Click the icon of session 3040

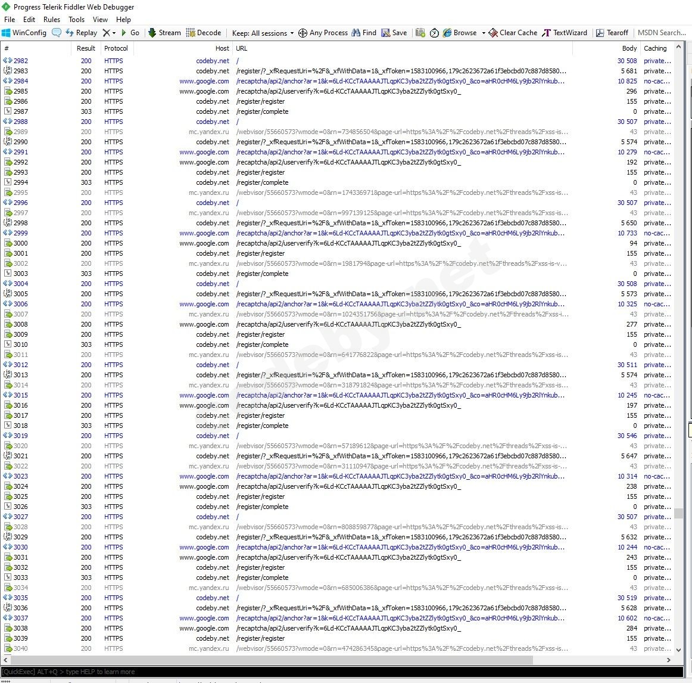pyautogui.click(x=8, y=648)
